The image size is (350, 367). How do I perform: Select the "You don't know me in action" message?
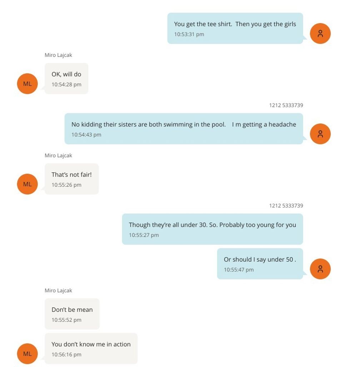[x=91, y=348]
